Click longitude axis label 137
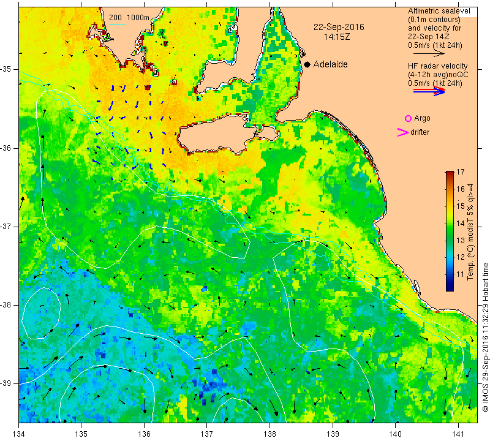The width and height of the screenshot is (490, 441). [x=206, y=434]
